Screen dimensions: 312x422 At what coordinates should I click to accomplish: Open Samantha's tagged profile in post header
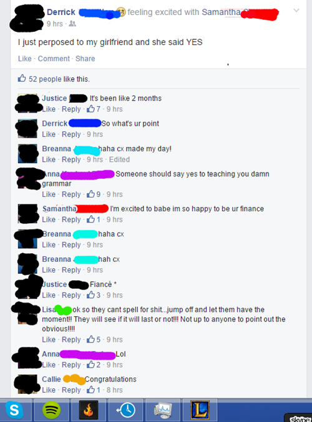click(221, 12)
